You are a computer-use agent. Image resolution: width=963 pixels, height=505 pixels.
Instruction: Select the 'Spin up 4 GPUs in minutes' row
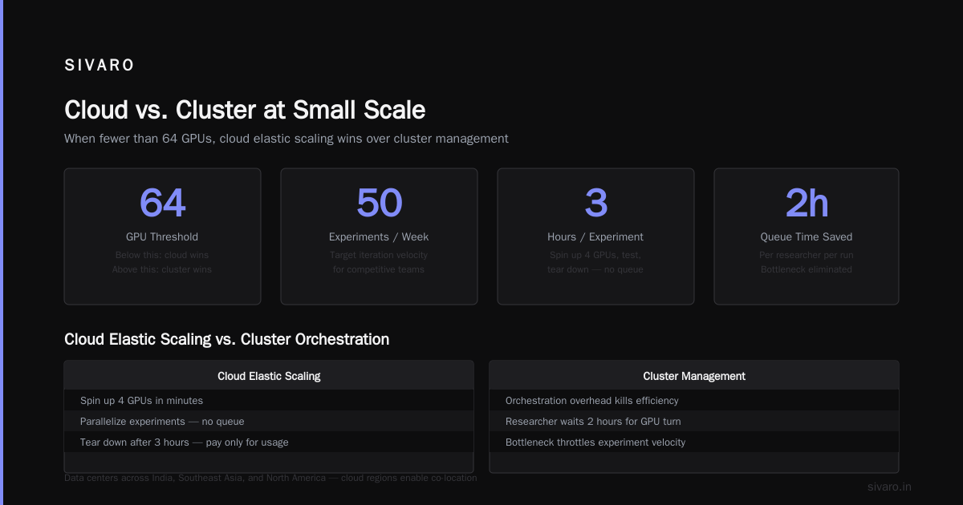pos(269,400)
